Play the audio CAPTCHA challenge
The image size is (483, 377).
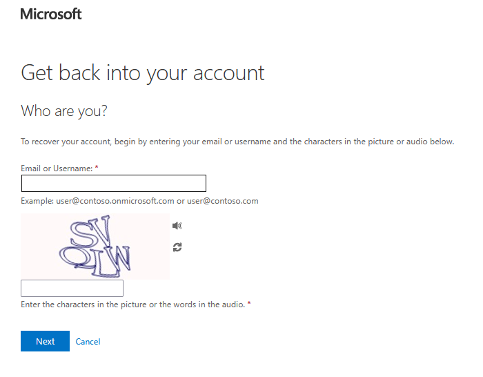pyautogui.click(x=177, y=225)
